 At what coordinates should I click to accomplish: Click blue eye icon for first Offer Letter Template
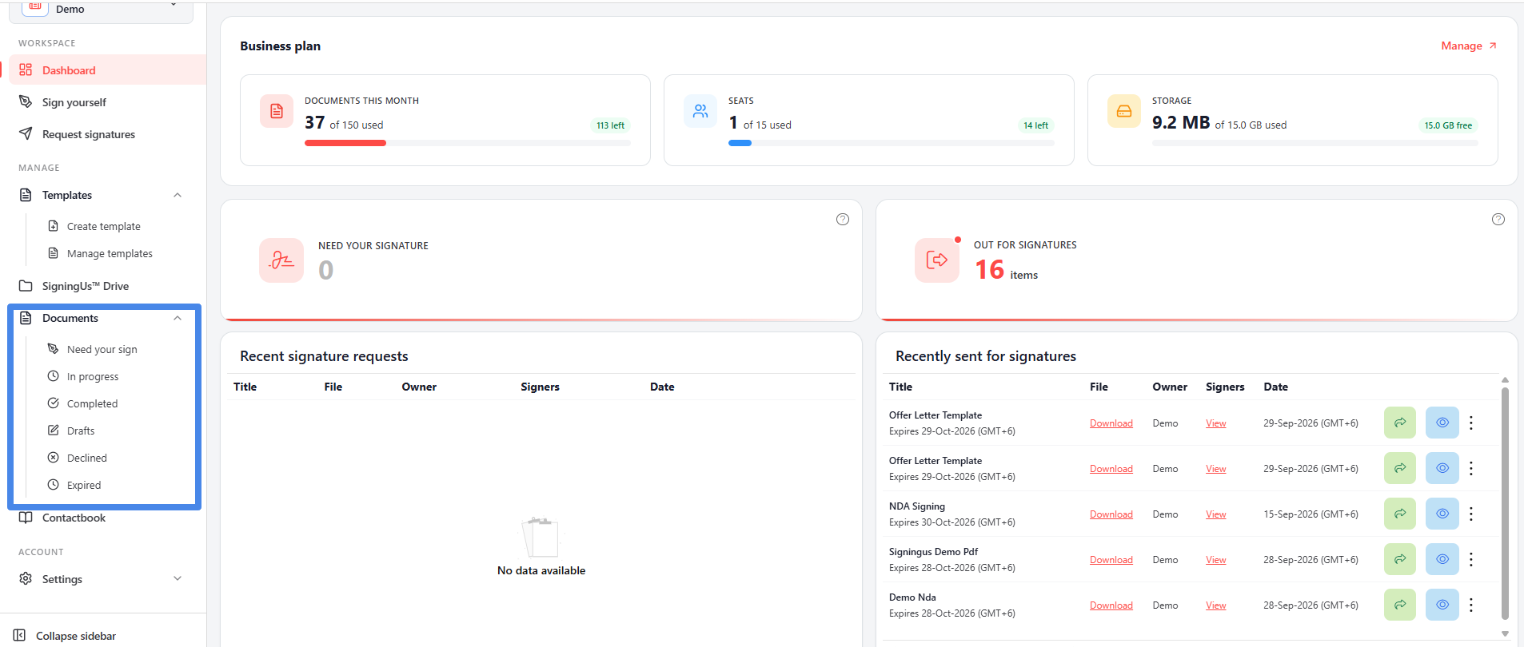[x=1442, y=423]
